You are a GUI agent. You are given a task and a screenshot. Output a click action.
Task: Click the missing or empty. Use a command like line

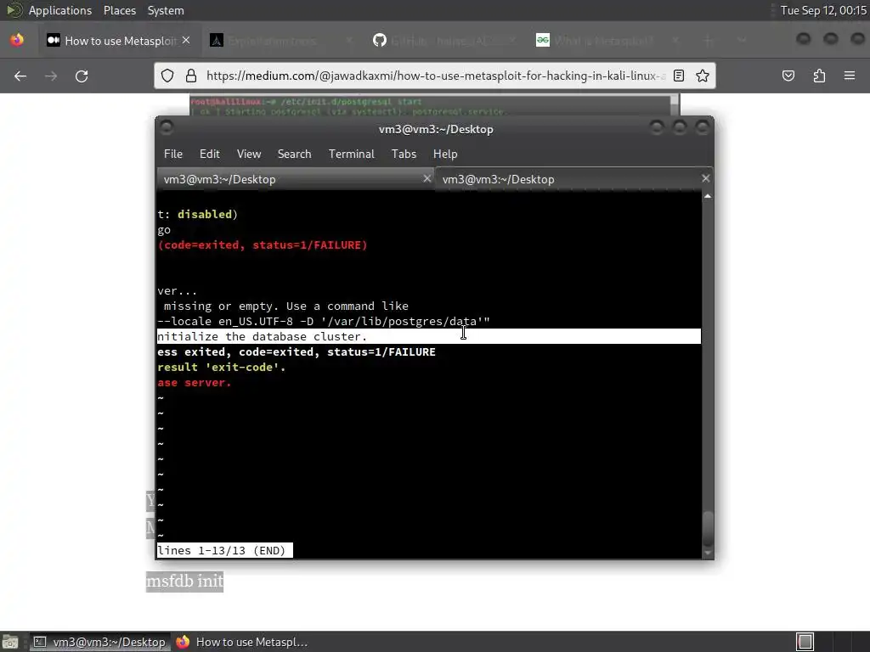[285, 306]
